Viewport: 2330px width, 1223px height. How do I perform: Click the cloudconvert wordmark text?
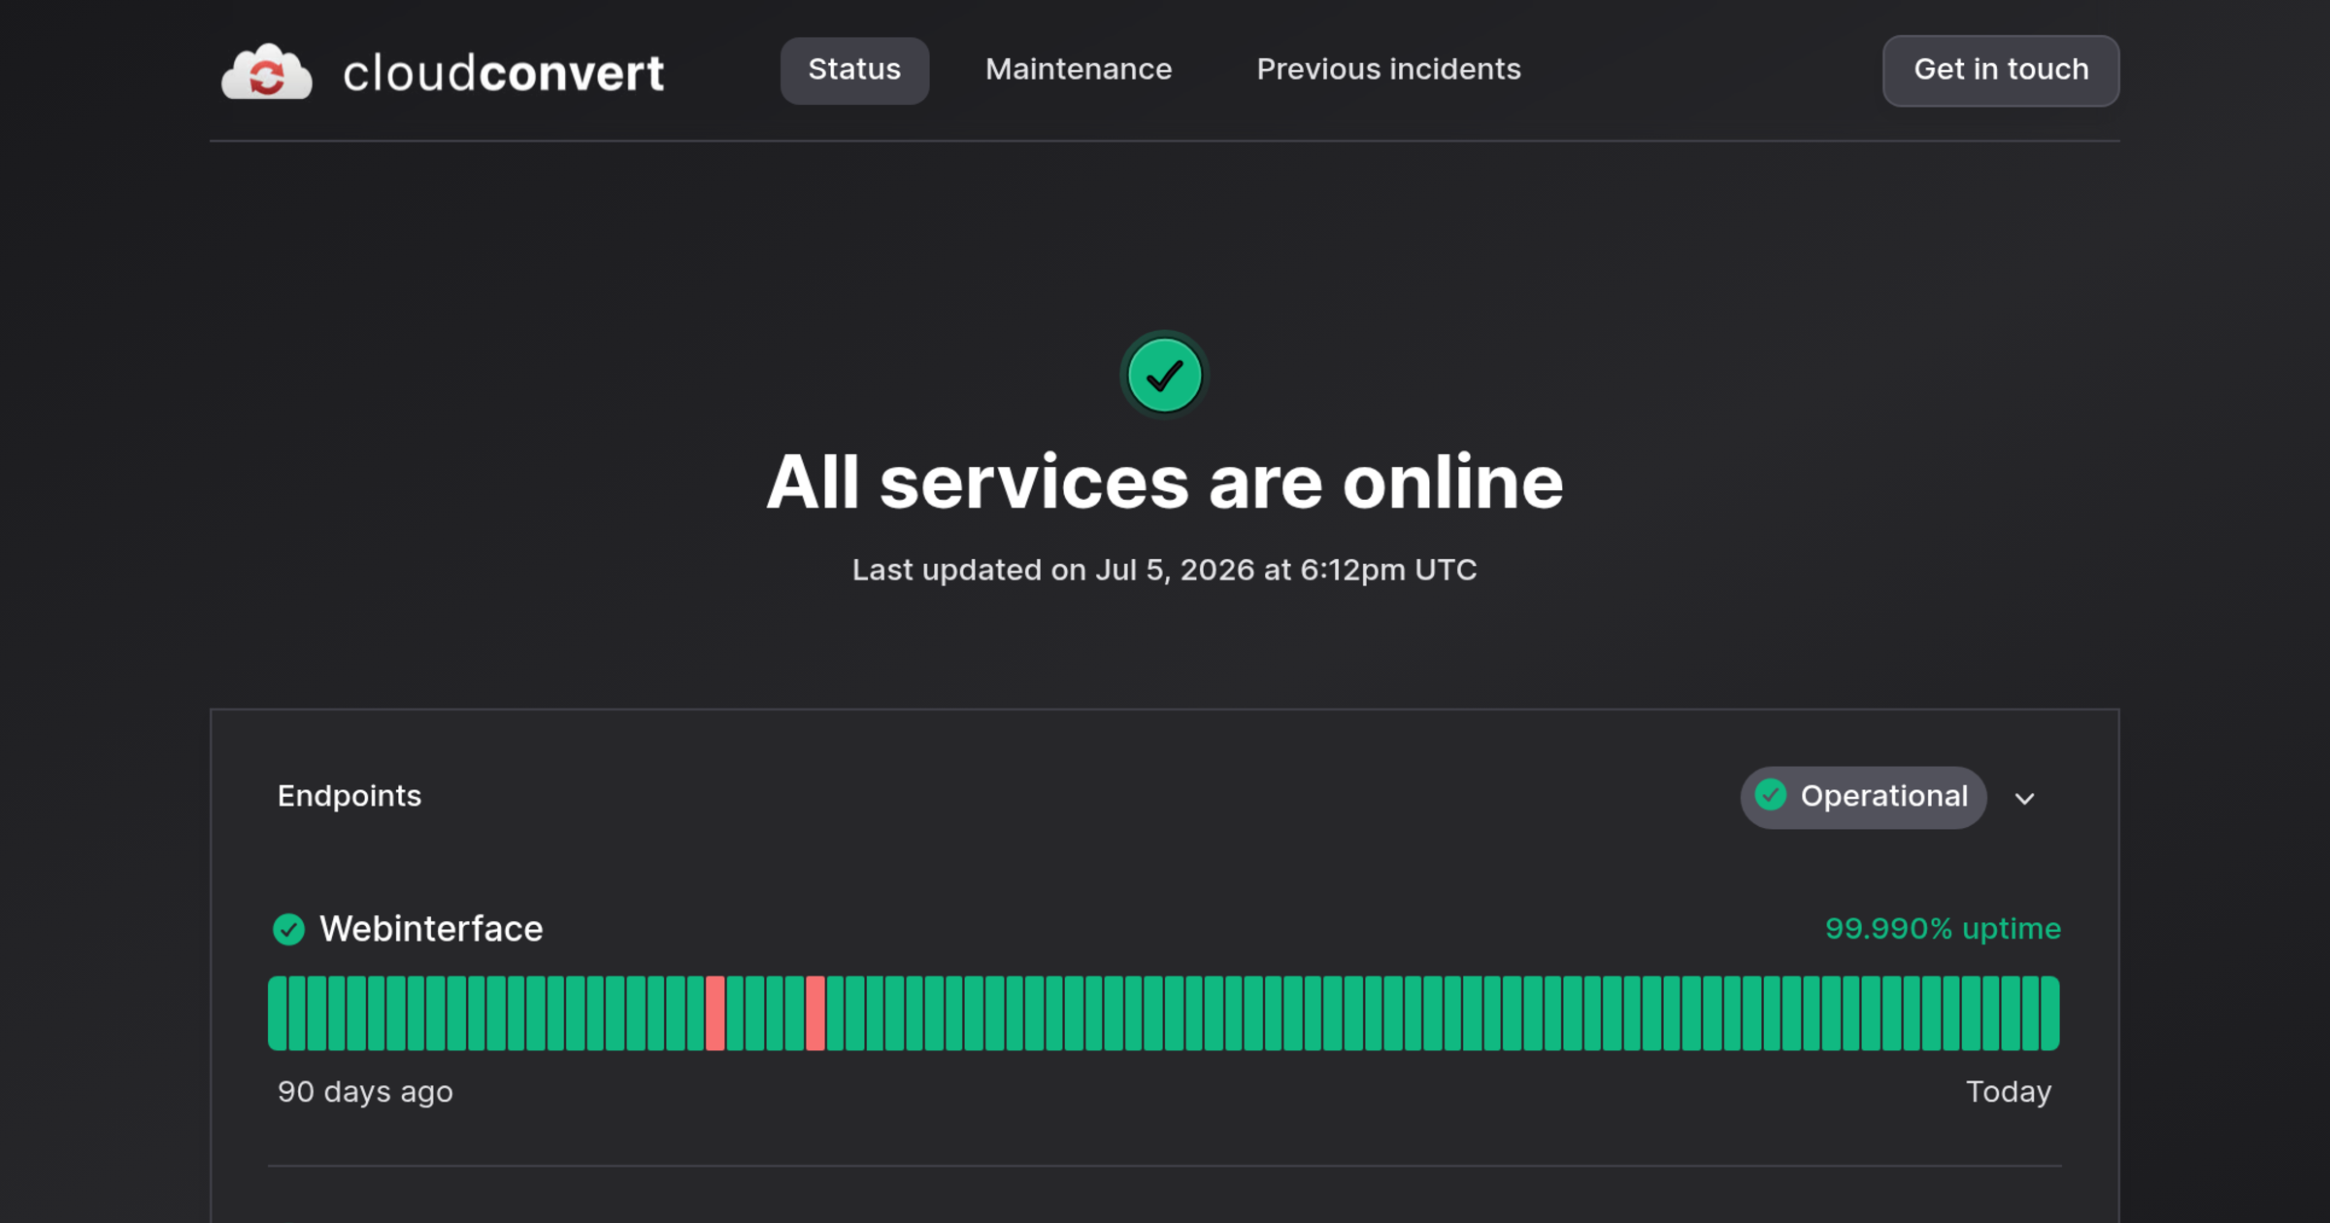[x=504, y=73]
